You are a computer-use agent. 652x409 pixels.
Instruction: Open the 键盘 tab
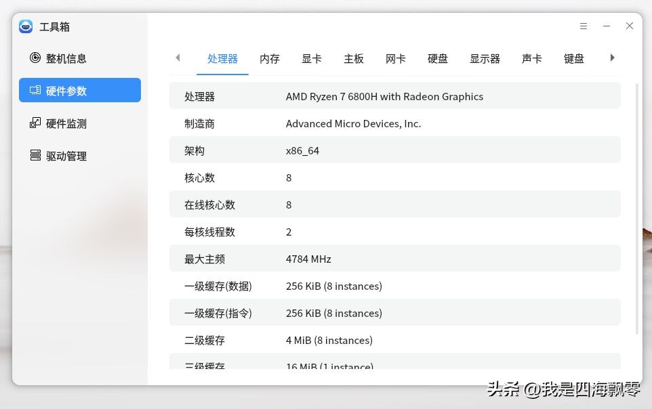(573, 59)
